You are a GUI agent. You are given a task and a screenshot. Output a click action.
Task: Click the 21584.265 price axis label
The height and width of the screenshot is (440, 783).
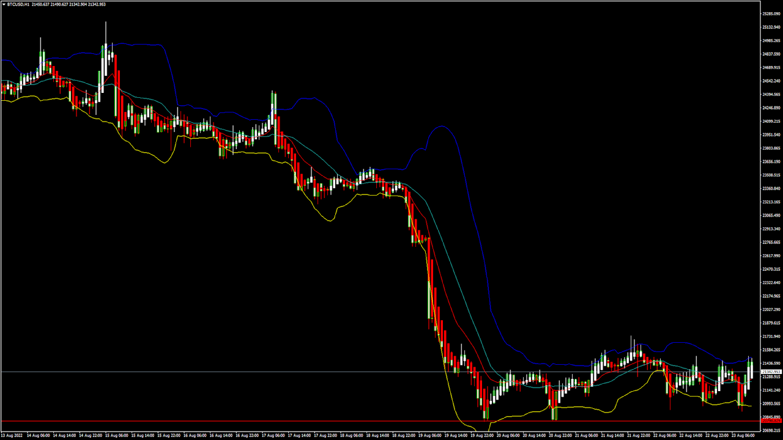[772, 350]
